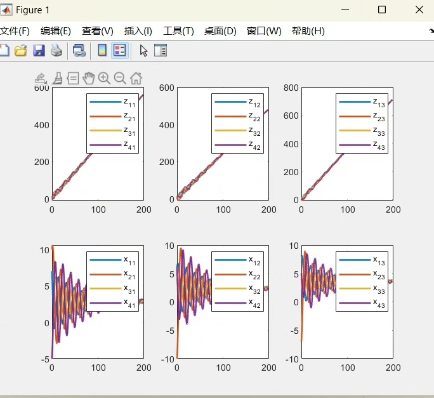The width and height of the screenshot is (434, 398).
Task: Open the 窗口(W) menu
Action: (x=264, y=30)
